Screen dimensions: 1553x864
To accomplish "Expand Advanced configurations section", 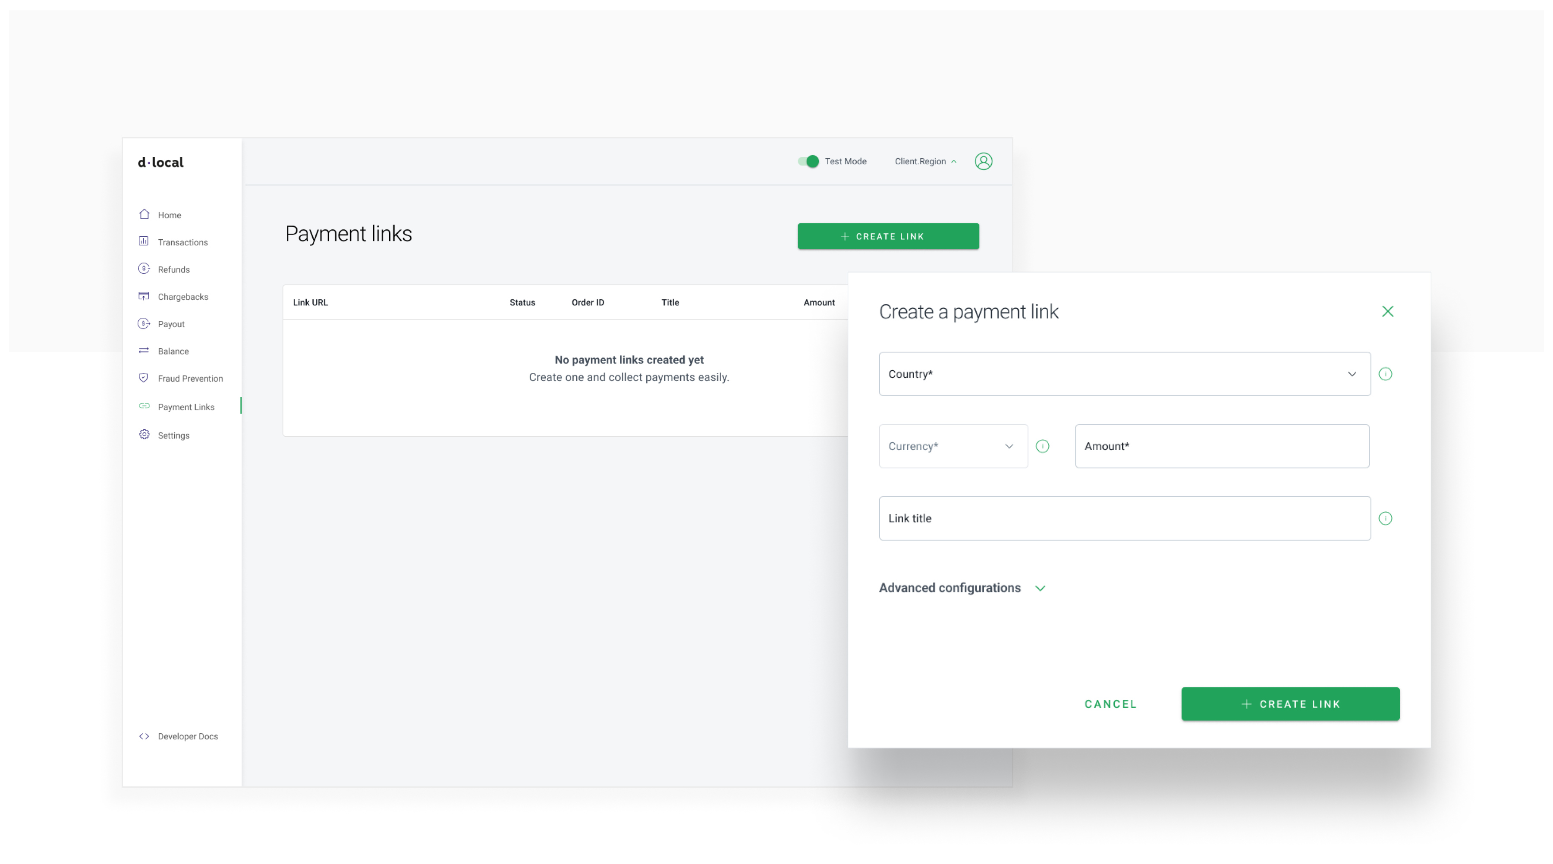I will (x=962, y=588).
